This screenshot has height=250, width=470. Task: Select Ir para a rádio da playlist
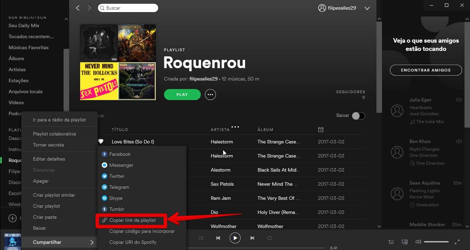[59, 120]
